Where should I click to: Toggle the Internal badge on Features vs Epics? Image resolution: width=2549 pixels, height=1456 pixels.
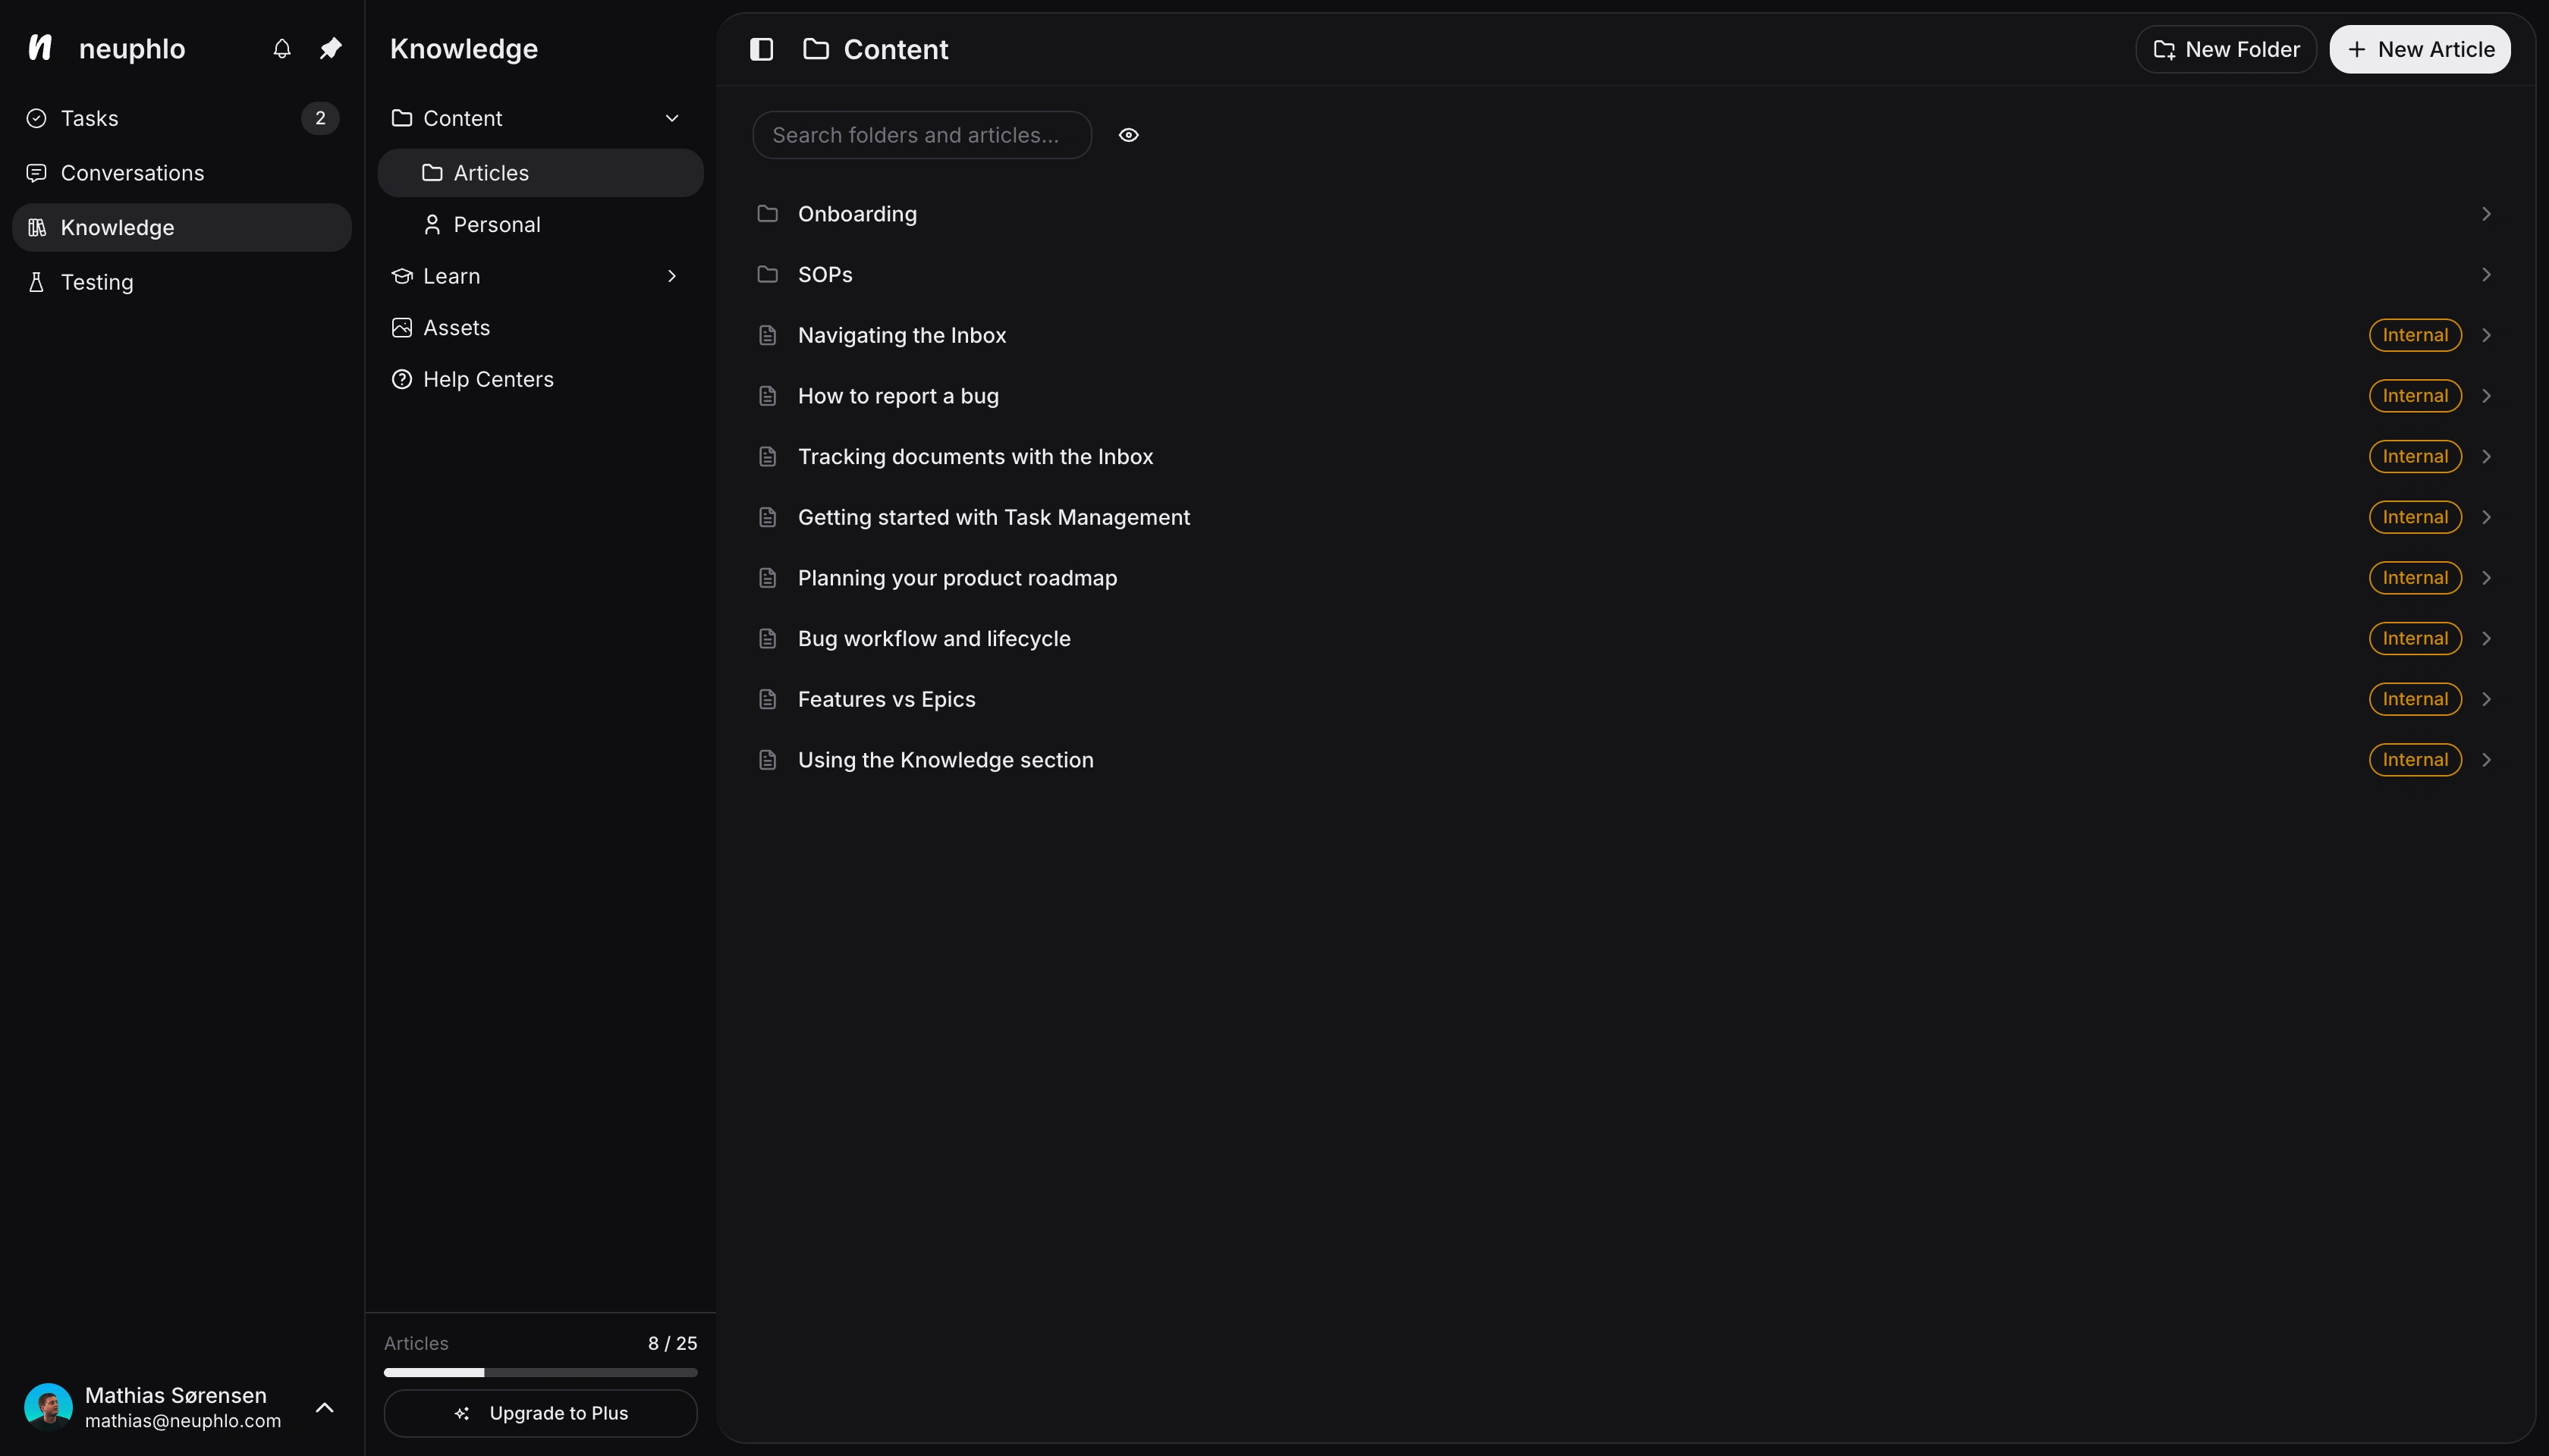pos(2415,699)
